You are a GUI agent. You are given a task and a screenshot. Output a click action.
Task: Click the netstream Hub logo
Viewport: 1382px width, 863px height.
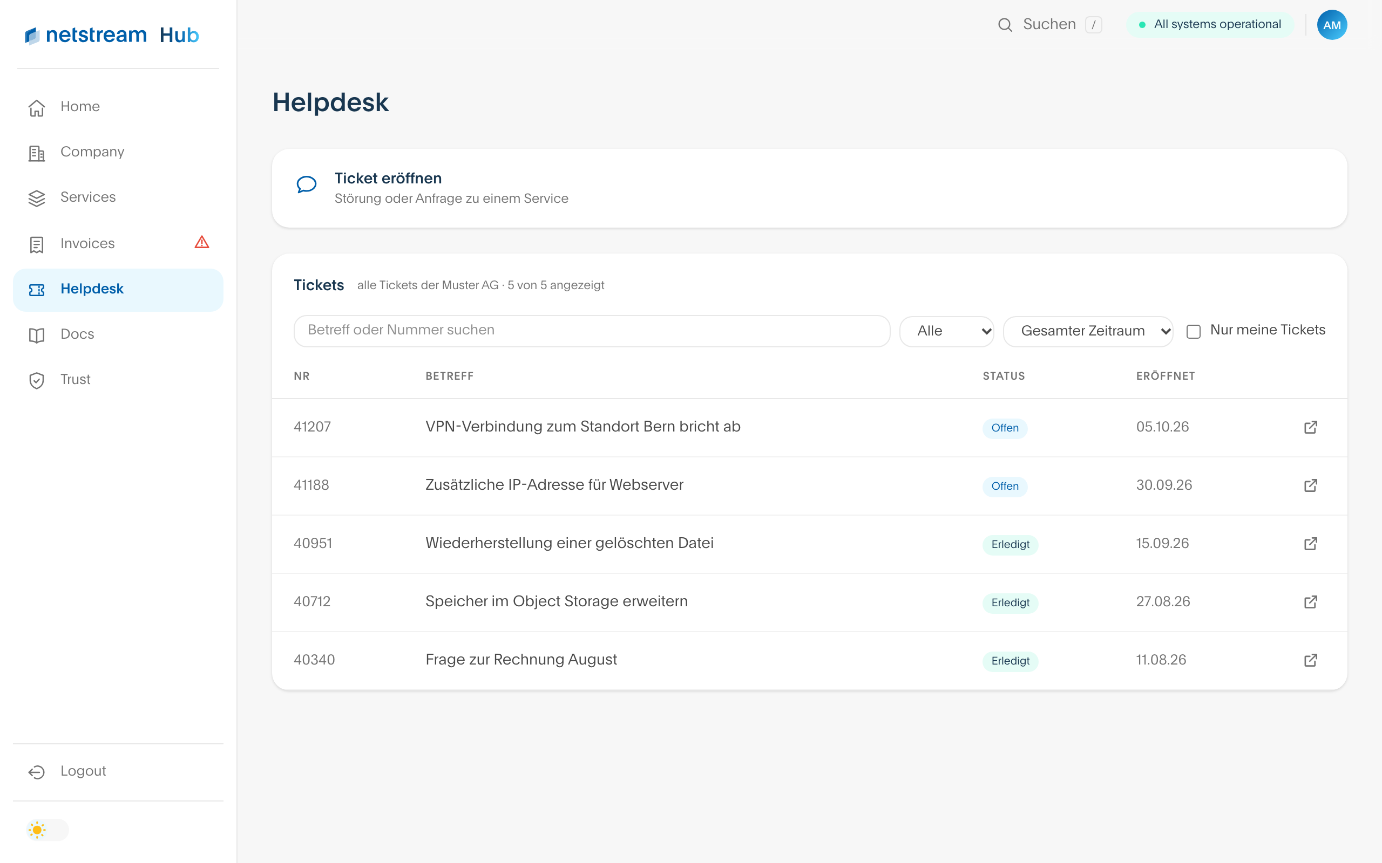coord(112,35)
